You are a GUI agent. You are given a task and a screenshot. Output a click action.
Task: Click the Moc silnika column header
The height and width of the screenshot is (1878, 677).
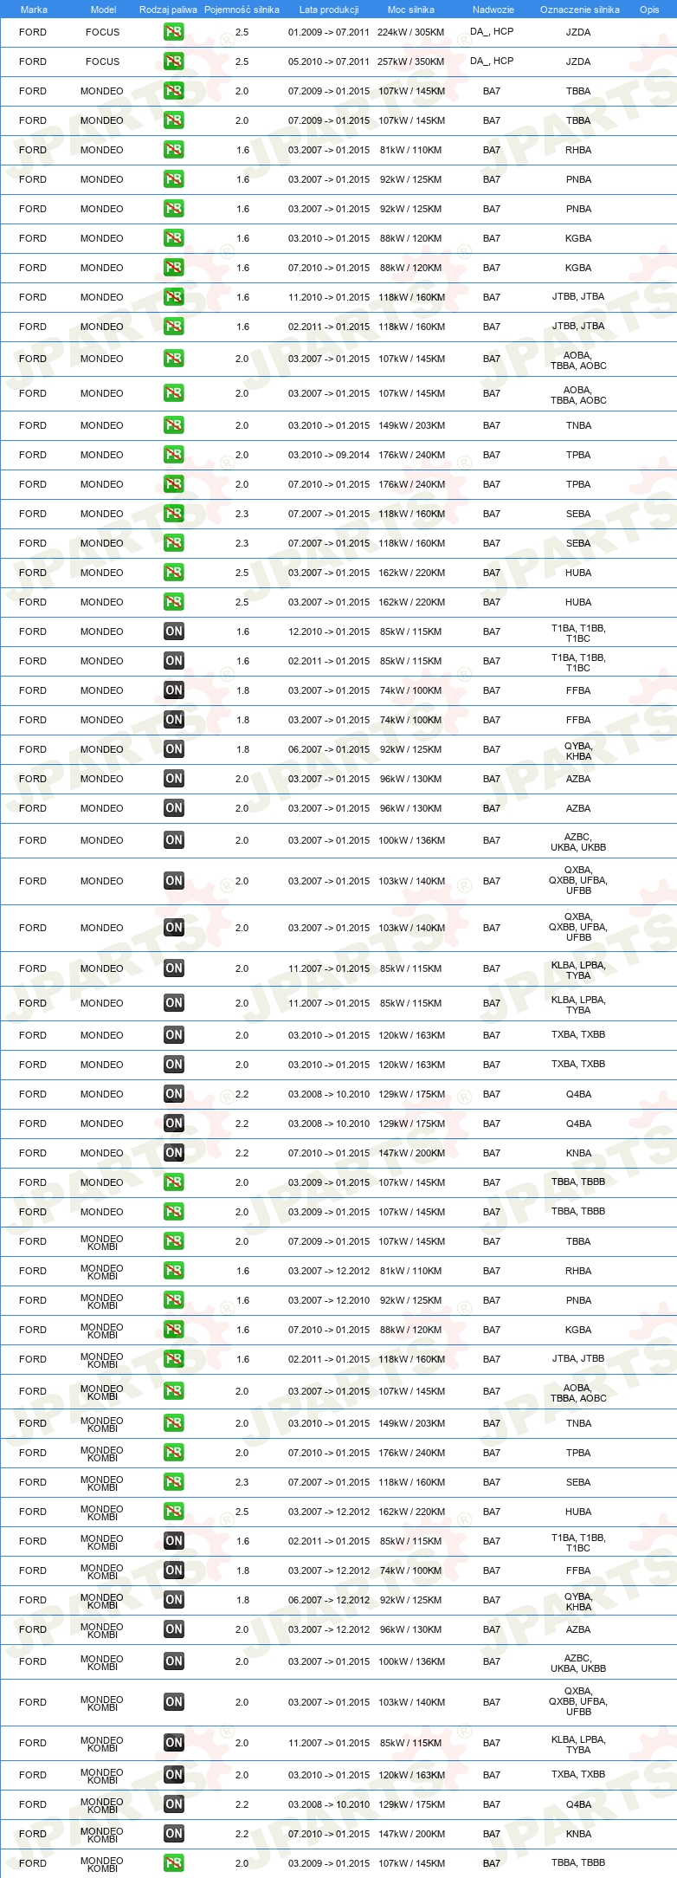(411, 10)
